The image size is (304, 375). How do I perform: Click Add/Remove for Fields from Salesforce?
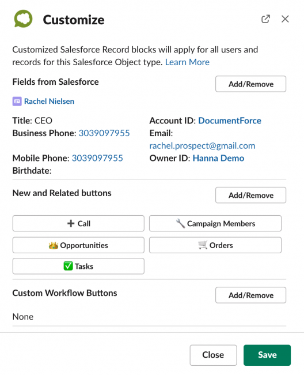pos(250,84)
